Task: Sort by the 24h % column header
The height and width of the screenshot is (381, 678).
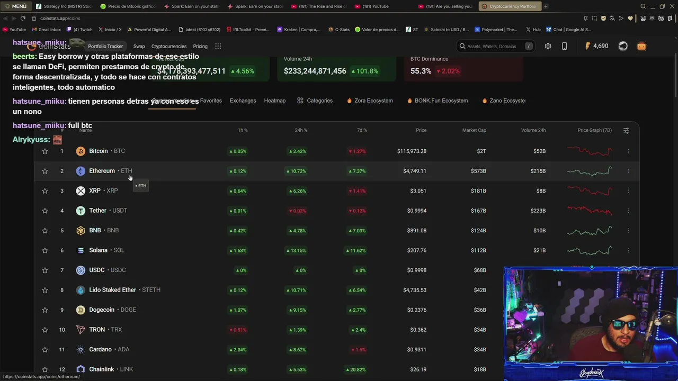Action: tap(301, 130)
